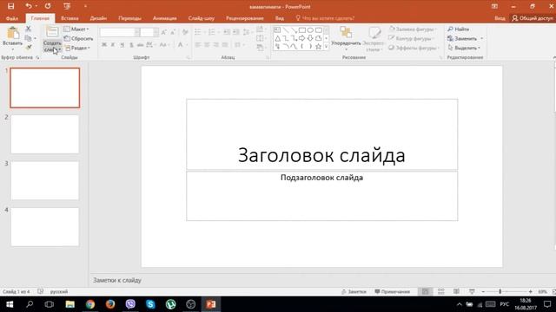
Task: Open the Выделить (Select) dropdown
Action: [x=464, y=48]
